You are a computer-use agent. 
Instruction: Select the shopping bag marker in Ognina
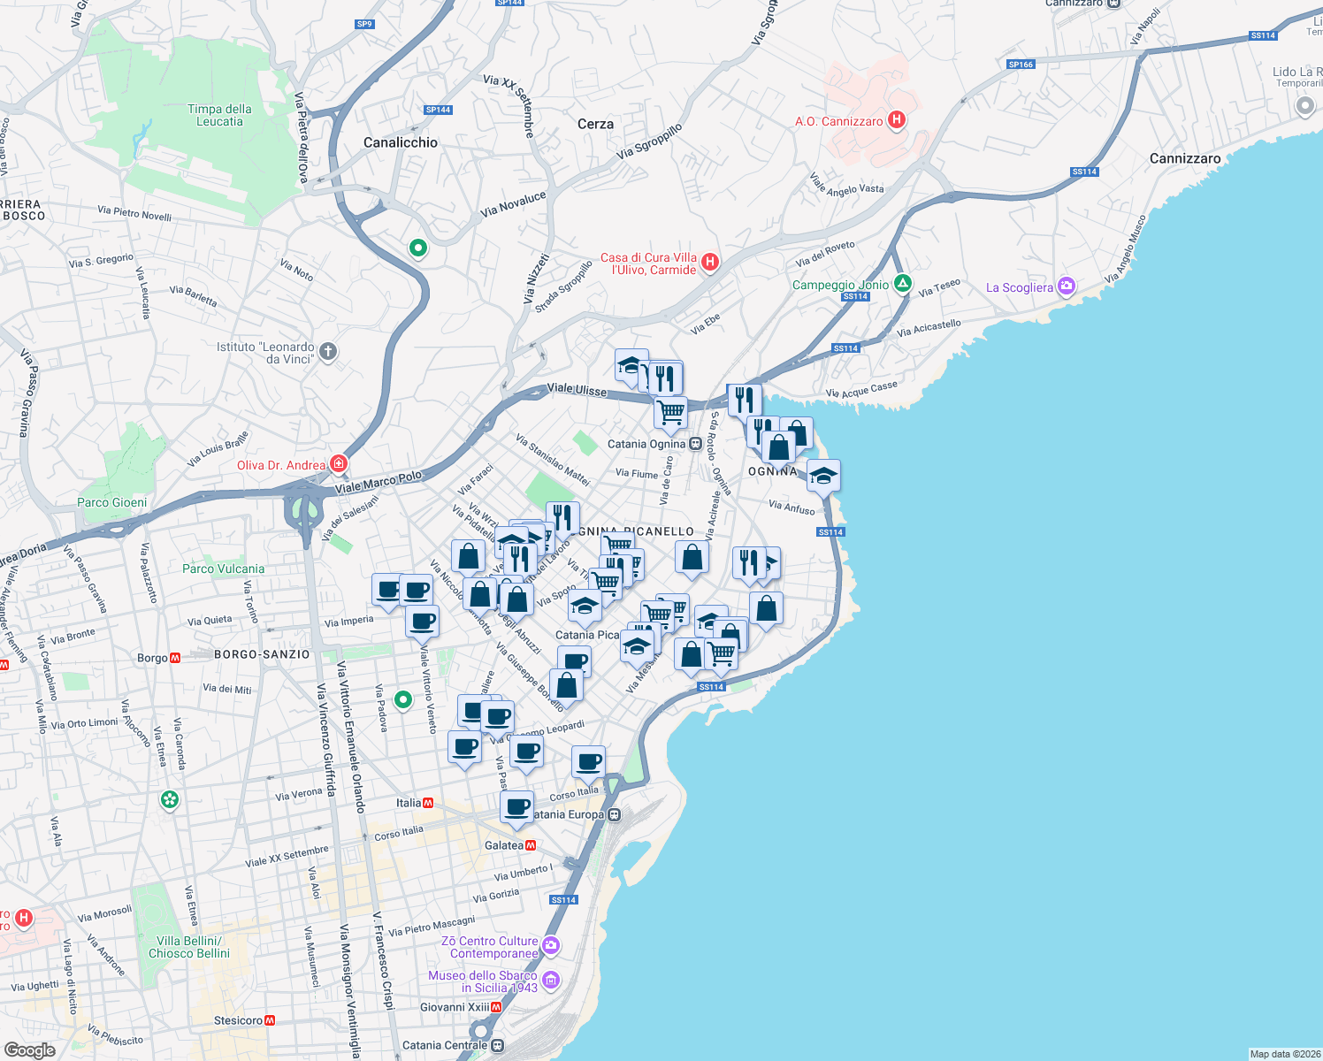click(x=780, y=448)
